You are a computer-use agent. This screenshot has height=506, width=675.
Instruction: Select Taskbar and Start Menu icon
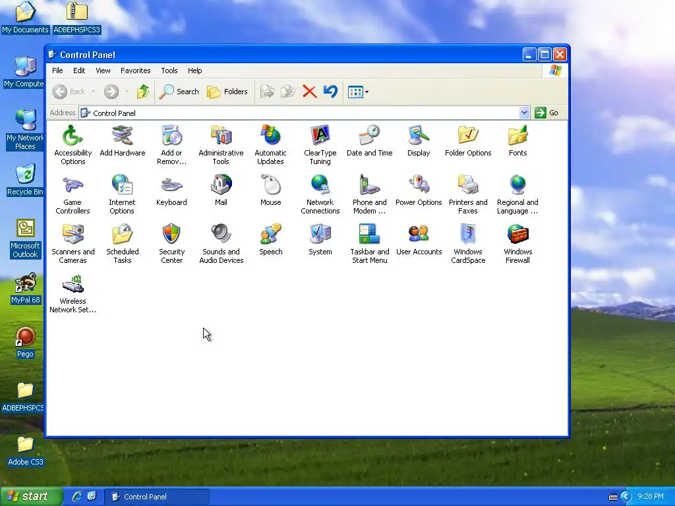coord(369,244)
